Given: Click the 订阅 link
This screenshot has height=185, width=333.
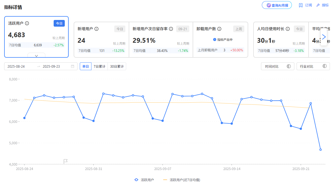Looking at the screenshot, I should click(x=308, y=5).
